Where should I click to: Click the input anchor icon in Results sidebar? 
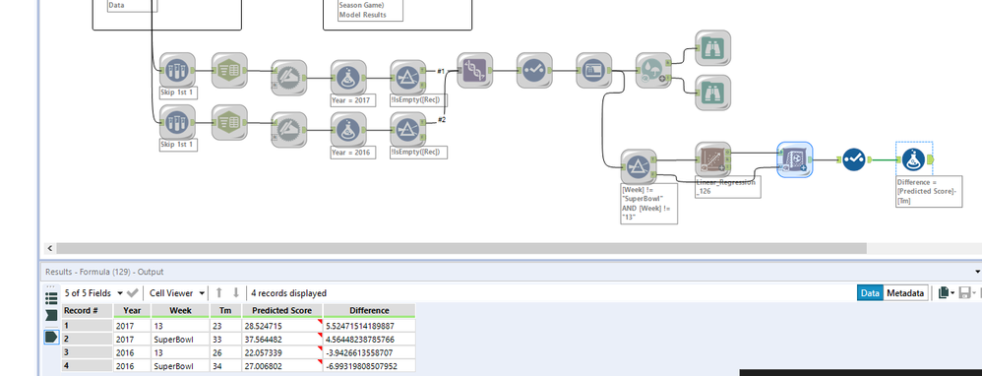[x=51, y=316]
